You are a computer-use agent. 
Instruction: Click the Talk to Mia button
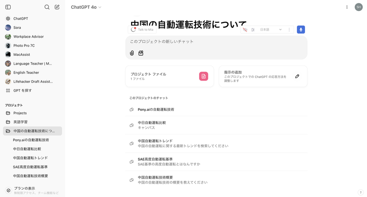[142, 30]
